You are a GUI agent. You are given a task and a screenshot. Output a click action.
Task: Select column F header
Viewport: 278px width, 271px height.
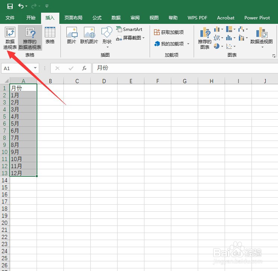point(157,81)
